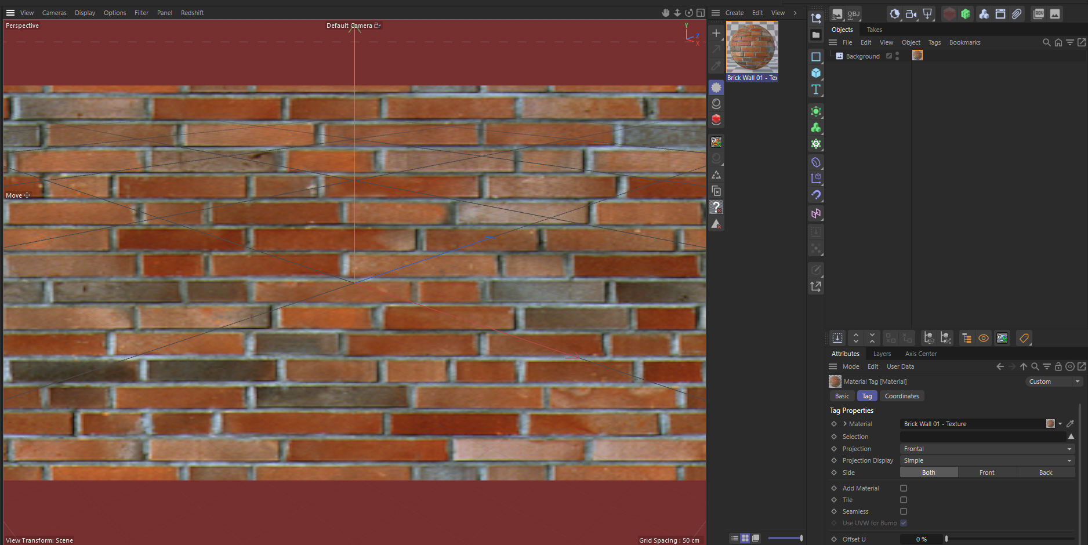Click the Rectangle spline tool
This screenshot has height=545, width=1088.
click(x=816, y=57)
